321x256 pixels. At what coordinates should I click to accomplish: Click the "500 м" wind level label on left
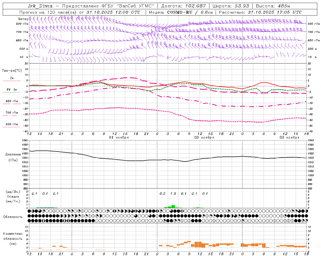(24, 49)
